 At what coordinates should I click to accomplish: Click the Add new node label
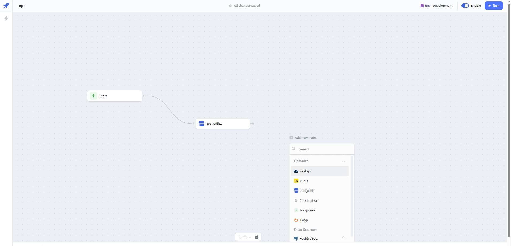pos(305,138)
